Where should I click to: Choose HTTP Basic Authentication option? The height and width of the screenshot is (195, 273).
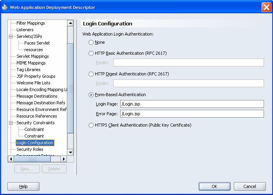(91, 53)
